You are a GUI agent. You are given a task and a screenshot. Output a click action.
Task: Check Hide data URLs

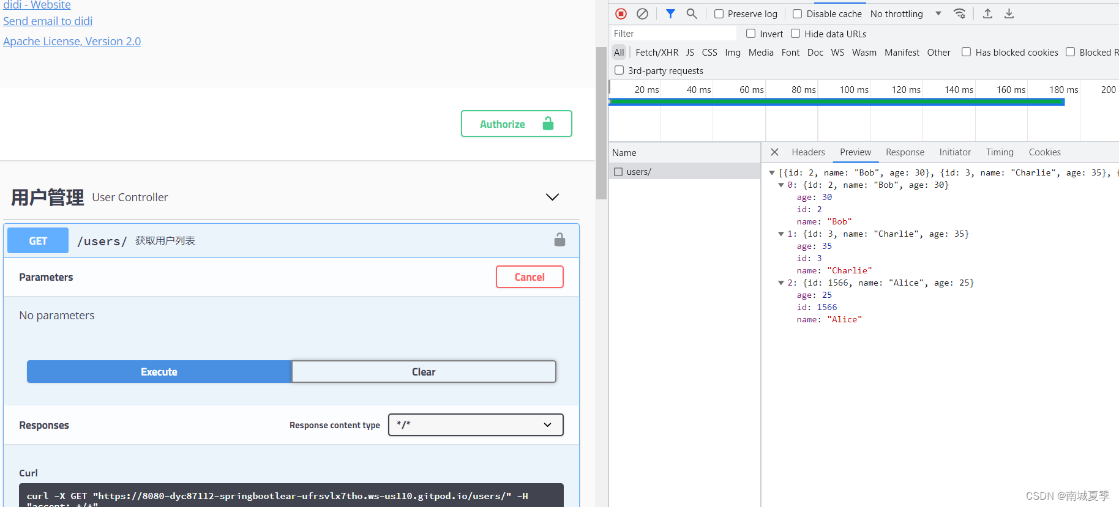pos(795,34)
